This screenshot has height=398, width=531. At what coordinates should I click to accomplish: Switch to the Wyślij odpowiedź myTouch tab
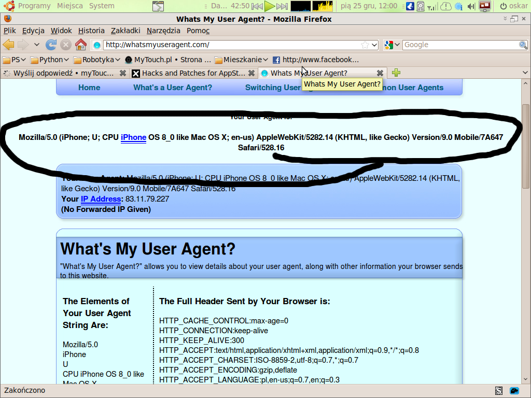[x=65, y=73]
